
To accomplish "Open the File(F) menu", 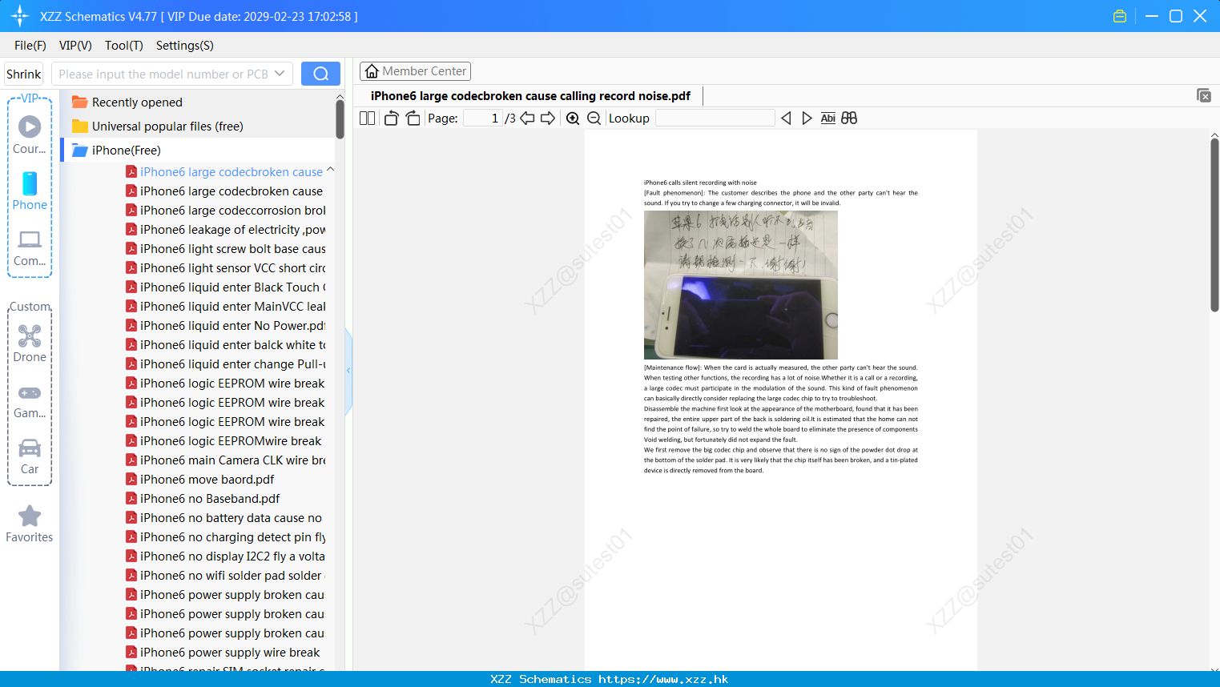I will click(30, 46).
